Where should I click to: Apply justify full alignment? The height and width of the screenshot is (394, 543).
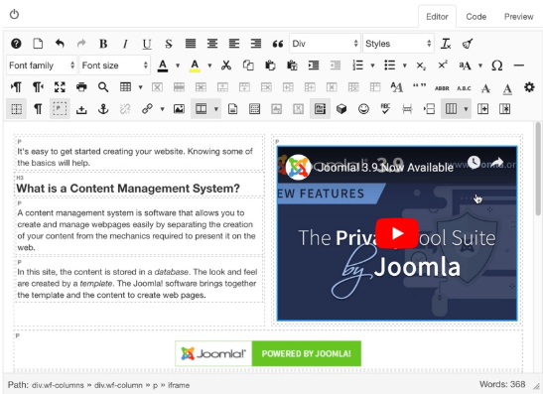191,44
